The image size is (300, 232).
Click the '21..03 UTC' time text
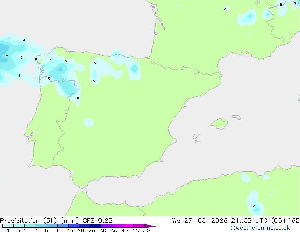click(249, 221)
